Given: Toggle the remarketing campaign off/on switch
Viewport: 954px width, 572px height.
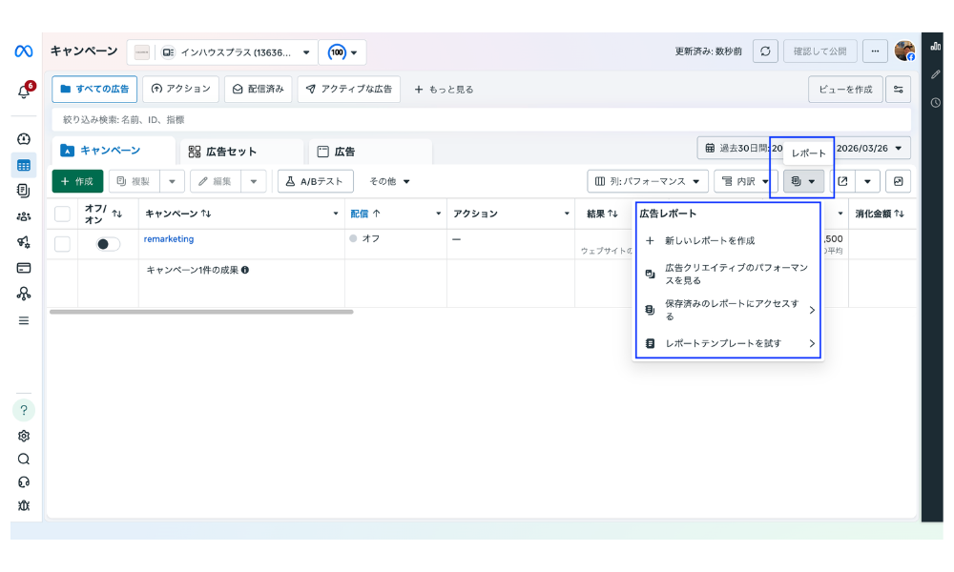Looking at the screenshot, I should 106,244.
